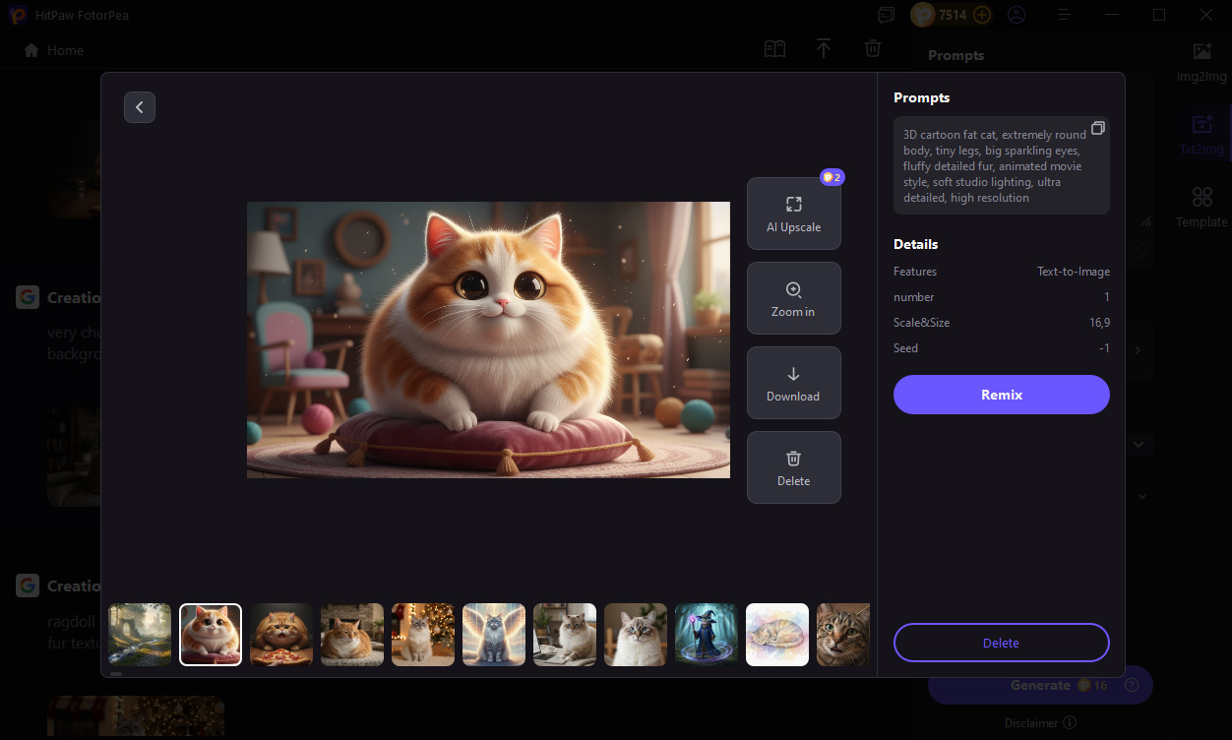Screen dimensions: 1232x740
Task: Open the AI Upscale tool
Action: tap(793, 213)
